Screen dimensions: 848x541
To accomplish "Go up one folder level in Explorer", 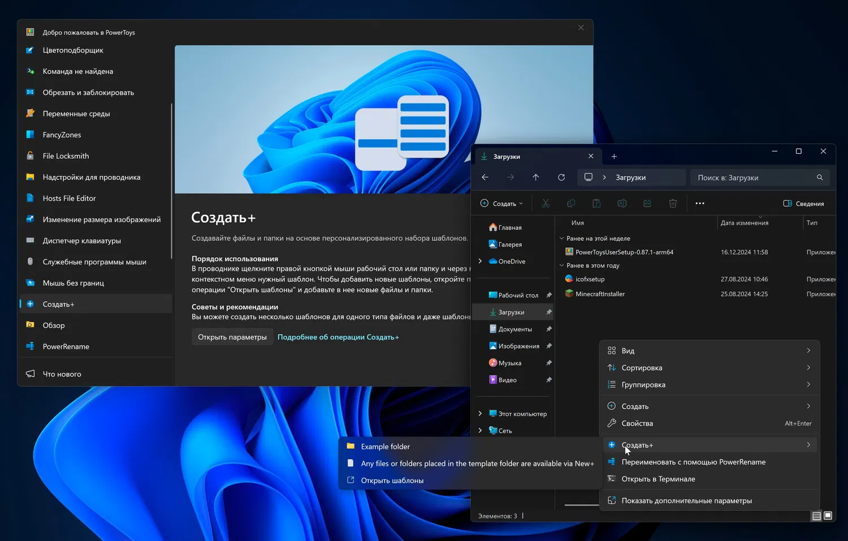I will pyautogui.click(x=536, y=178).
